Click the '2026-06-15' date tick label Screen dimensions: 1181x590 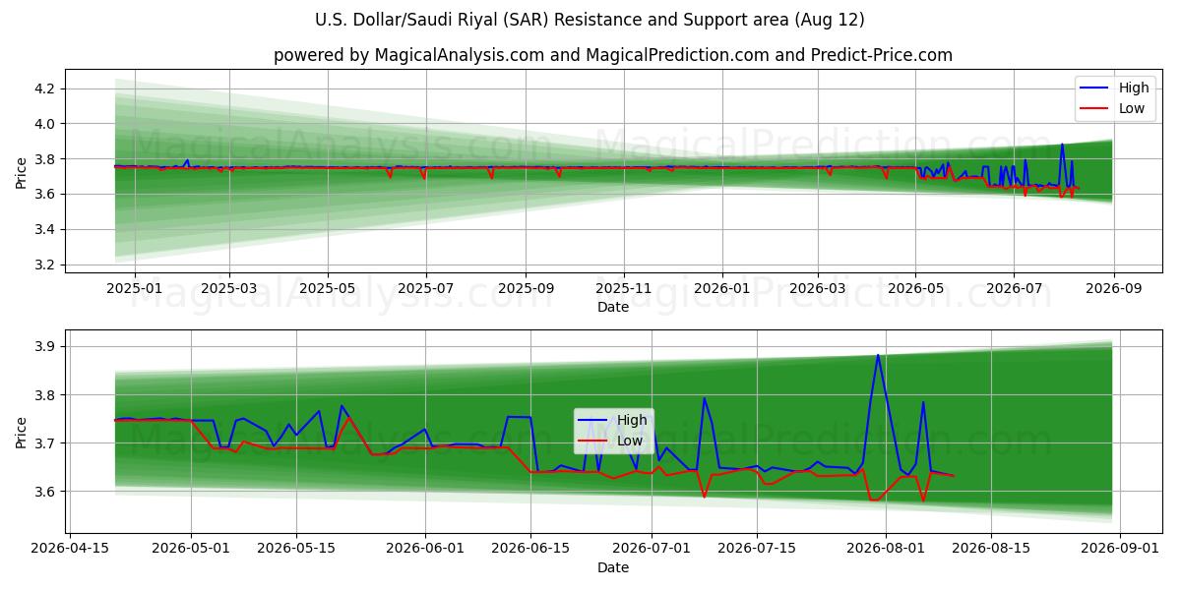530,550
